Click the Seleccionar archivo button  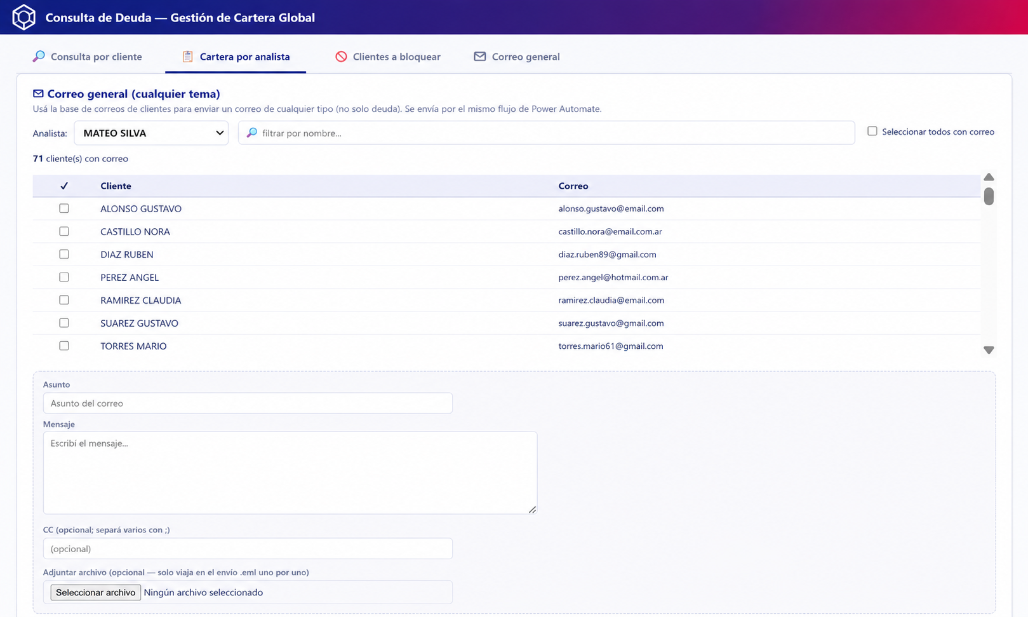[96, 592]
